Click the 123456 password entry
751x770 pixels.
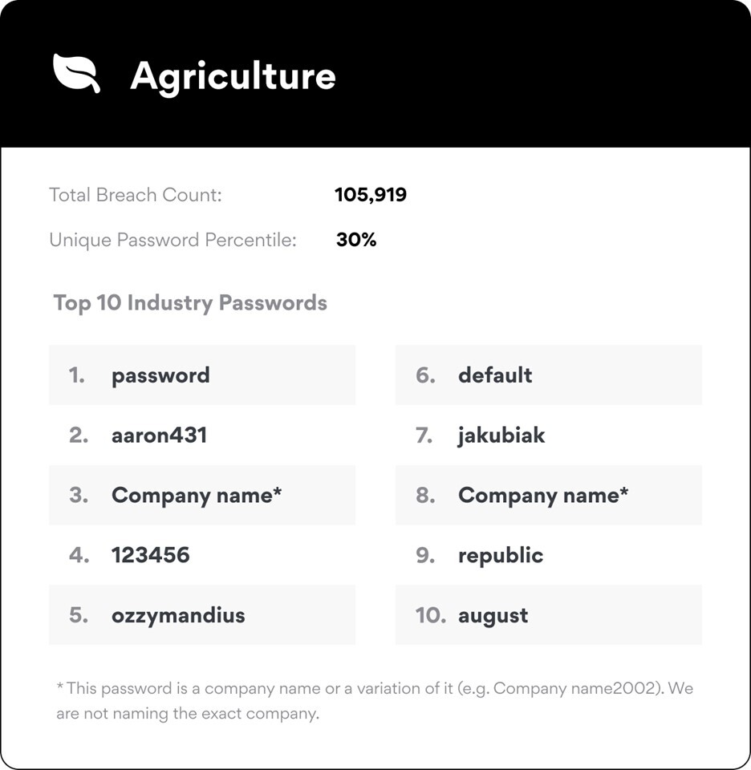[x=202, y=555]
